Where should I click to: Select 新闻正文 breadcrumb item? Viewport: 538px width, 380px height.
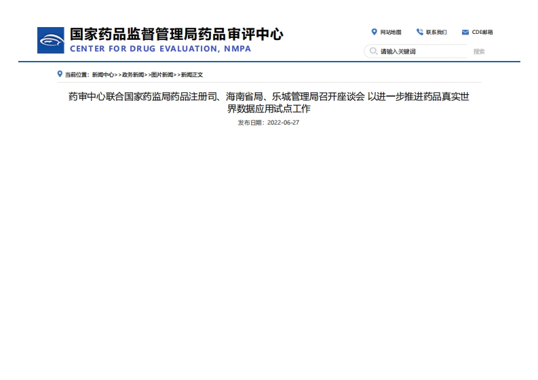(192, 75)
